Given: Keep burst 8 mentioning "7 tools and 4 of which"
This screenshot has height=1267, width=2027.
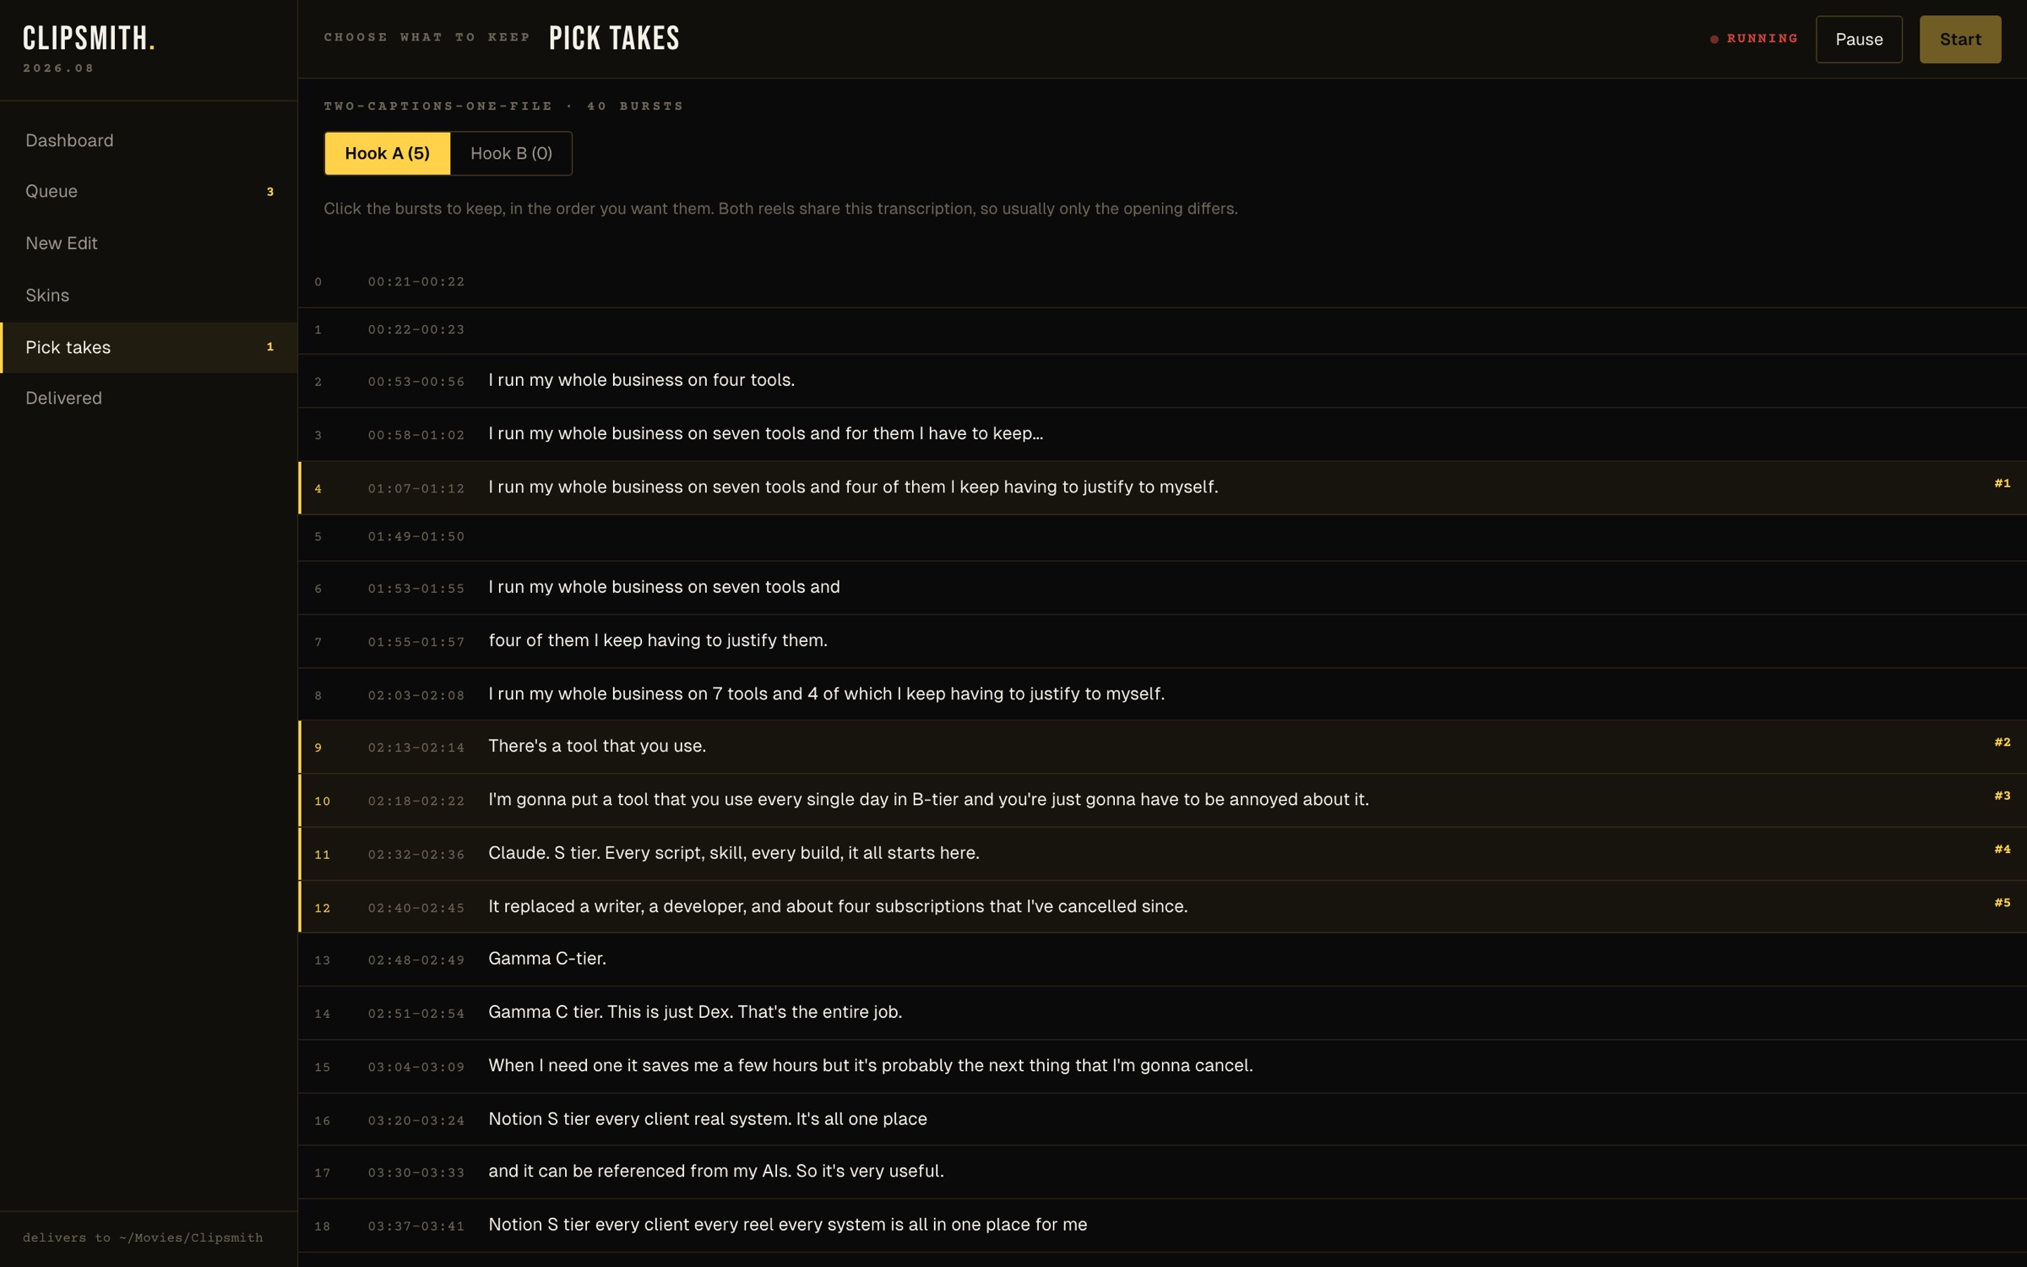Looking at the screenshot, I should (1162, 694).
